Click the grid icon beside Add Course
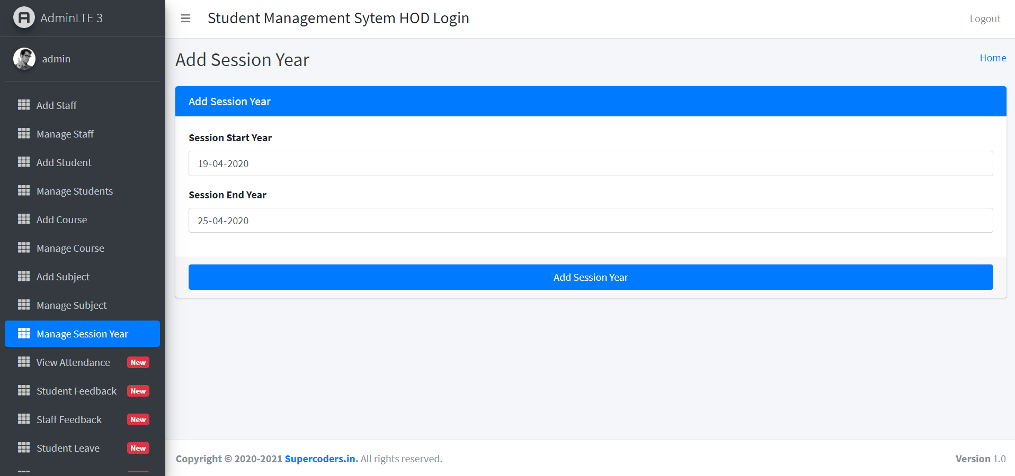Viewport: 1015px width, 476px height. point(24,219)
